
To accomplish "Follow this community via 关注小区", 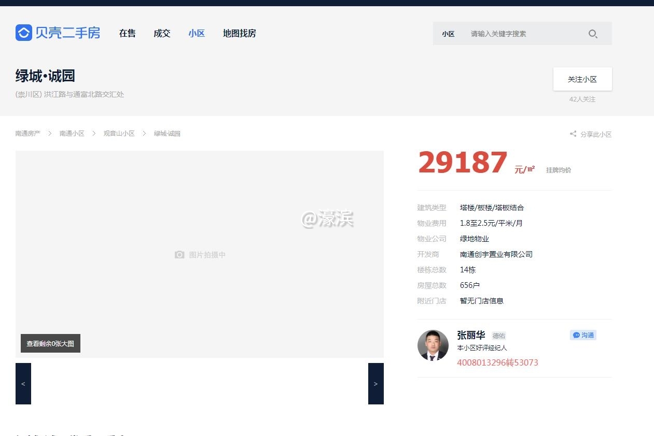I will point(582,79).
